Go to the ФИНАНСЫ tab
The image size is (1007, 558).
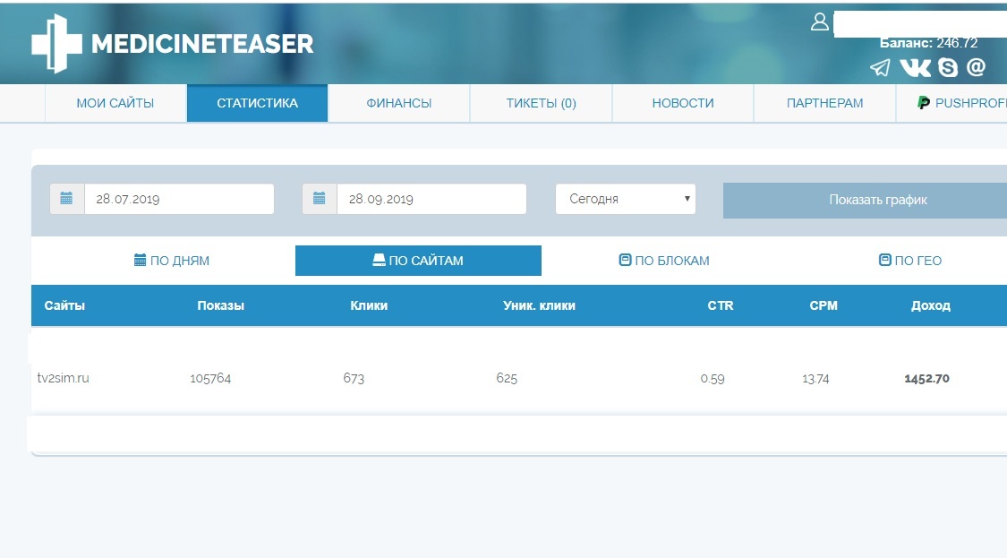tap(399, 103)
